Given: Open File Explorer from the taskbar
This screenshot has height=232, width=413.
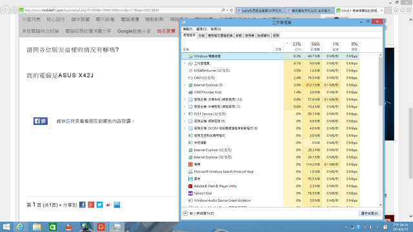Looking at the screenshot, I should pyautogui.click(x=37, y=227).
